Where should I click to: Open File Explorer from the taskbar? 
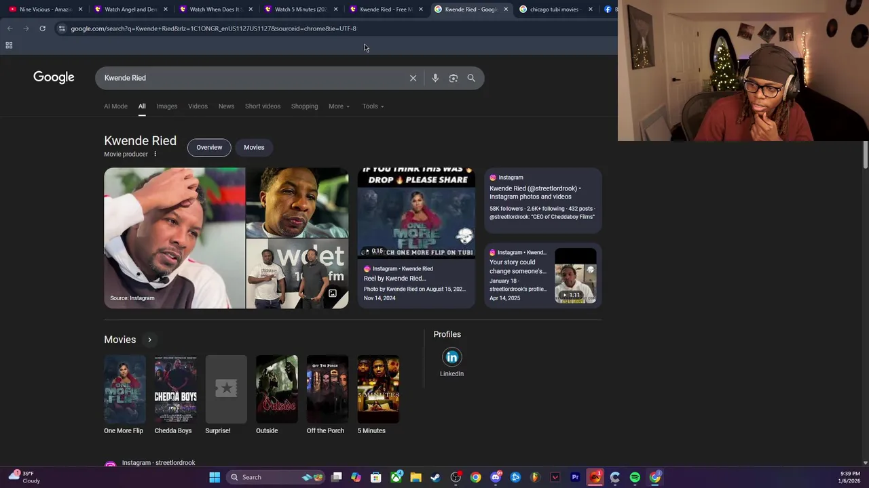click(x=415, y=477)
